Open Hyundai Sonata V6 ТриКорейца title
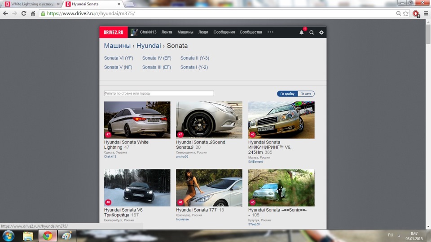The width and height of the screenshot is (431, 242). 123,212
